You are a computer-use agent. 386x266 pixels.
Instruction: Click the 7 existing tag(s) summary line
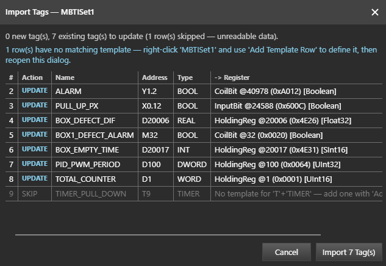141,37
